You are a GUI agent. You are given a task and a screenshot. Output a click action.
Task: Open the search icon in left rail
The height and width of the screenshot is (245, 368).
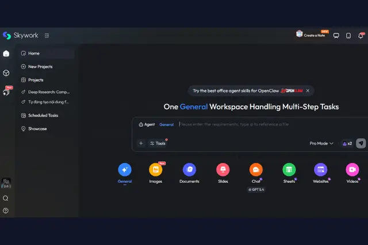coord(6,199)
